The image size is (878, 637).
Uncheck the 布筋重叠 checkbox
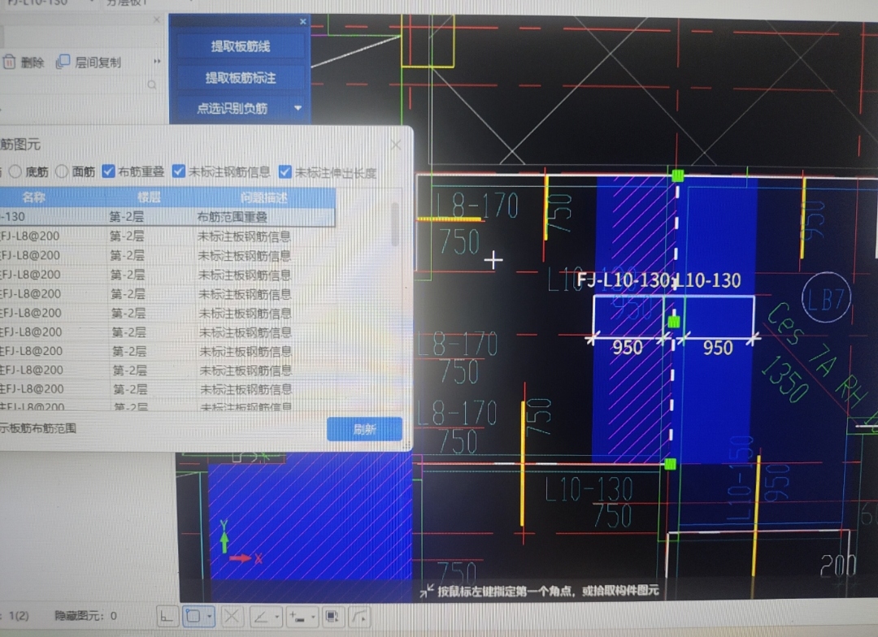[x=109, y=171]
